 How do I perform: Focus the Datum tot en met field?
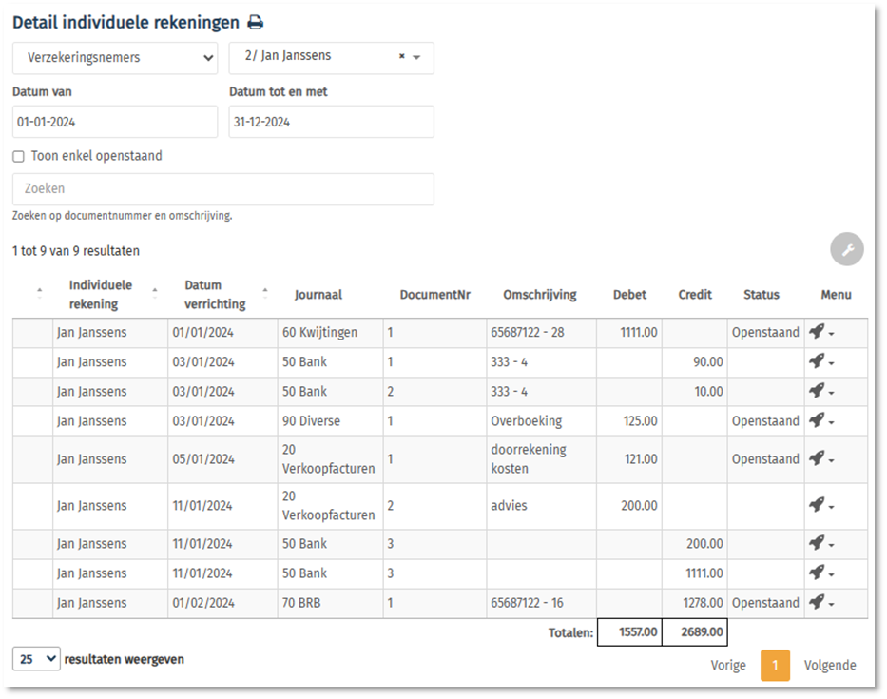[332, 122]
